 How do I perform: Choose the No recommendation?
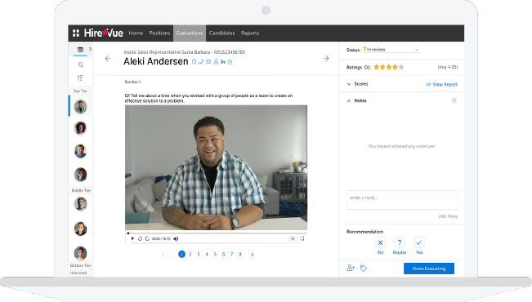tap(380, 242)
